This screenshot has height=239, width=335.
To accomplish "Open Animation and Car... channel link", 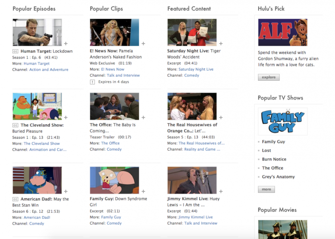I will [x=48, y=149].
